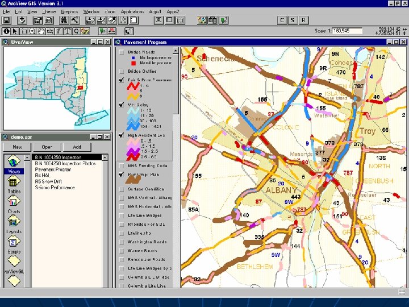The width and height of the screenshot is (409, 307).
Task: Uncheck the High Accident Loc theme
Action: [121, 135]
